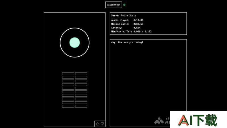227x128 pixels.
Task: Select the latency value 0.624
Action: pos(137,28)
